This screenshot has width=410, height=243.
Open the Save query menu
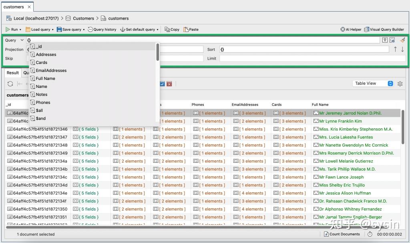pyautogui.click(x=70, y=30)
